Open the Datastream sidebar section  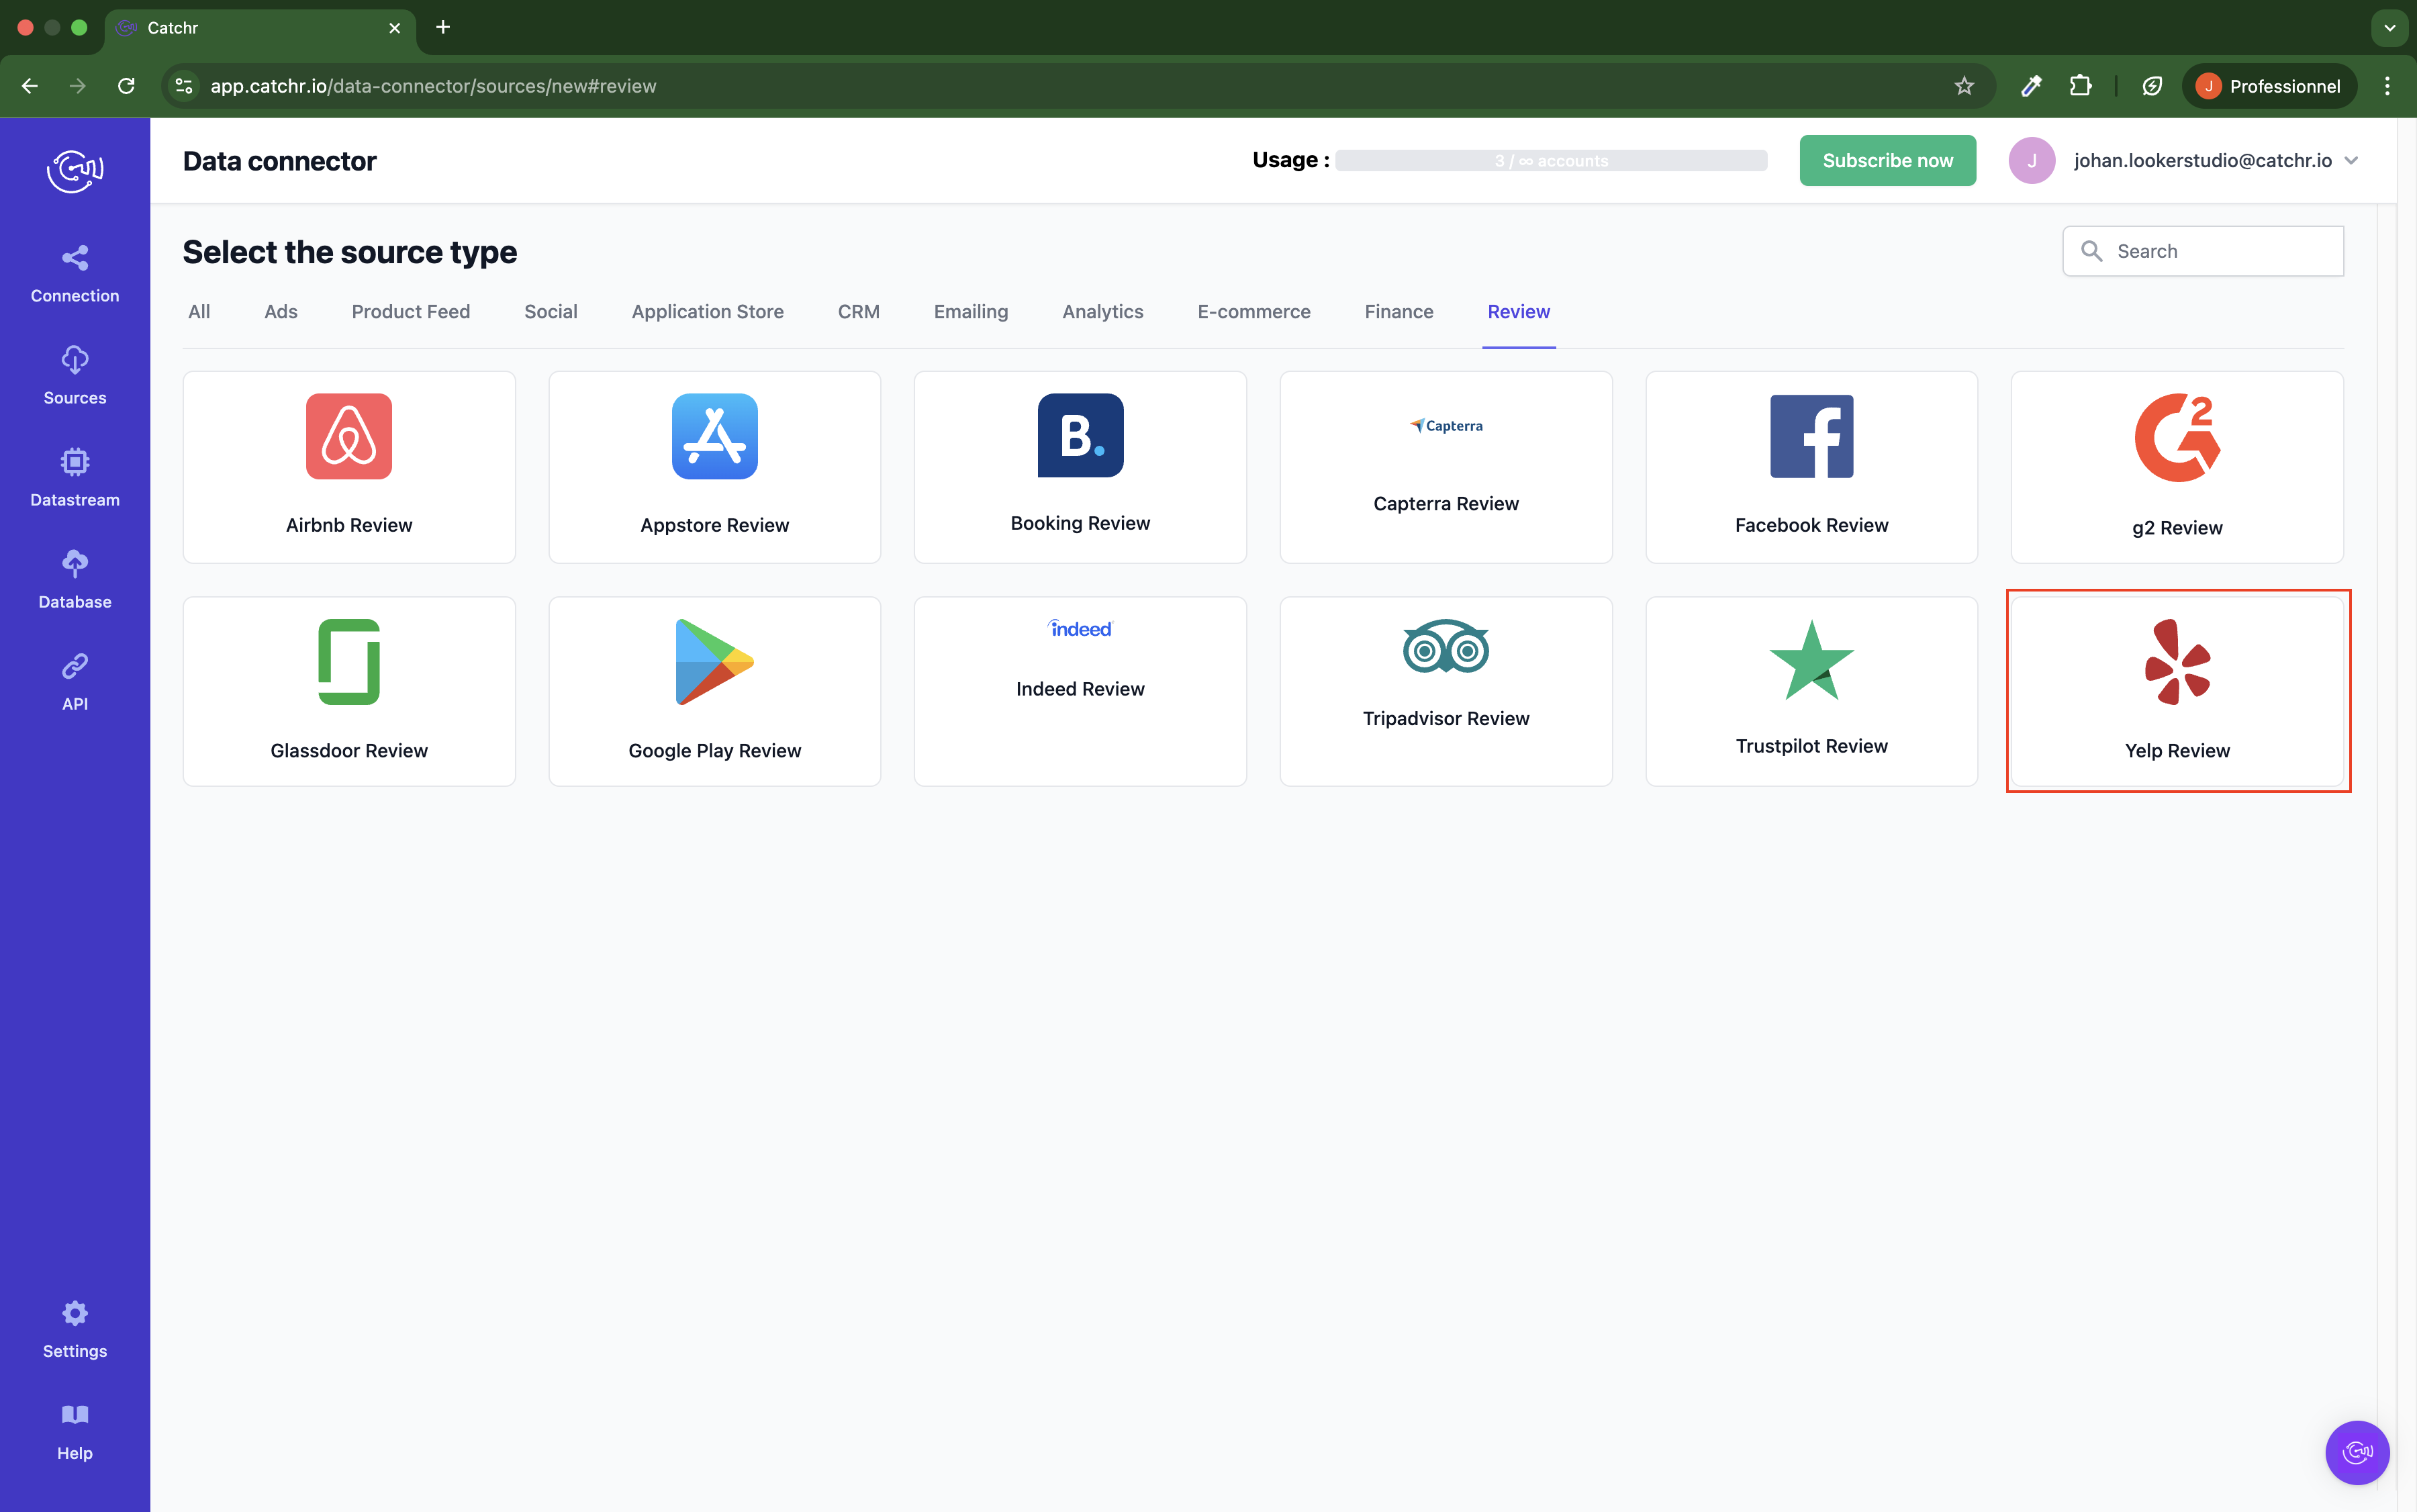75,477
